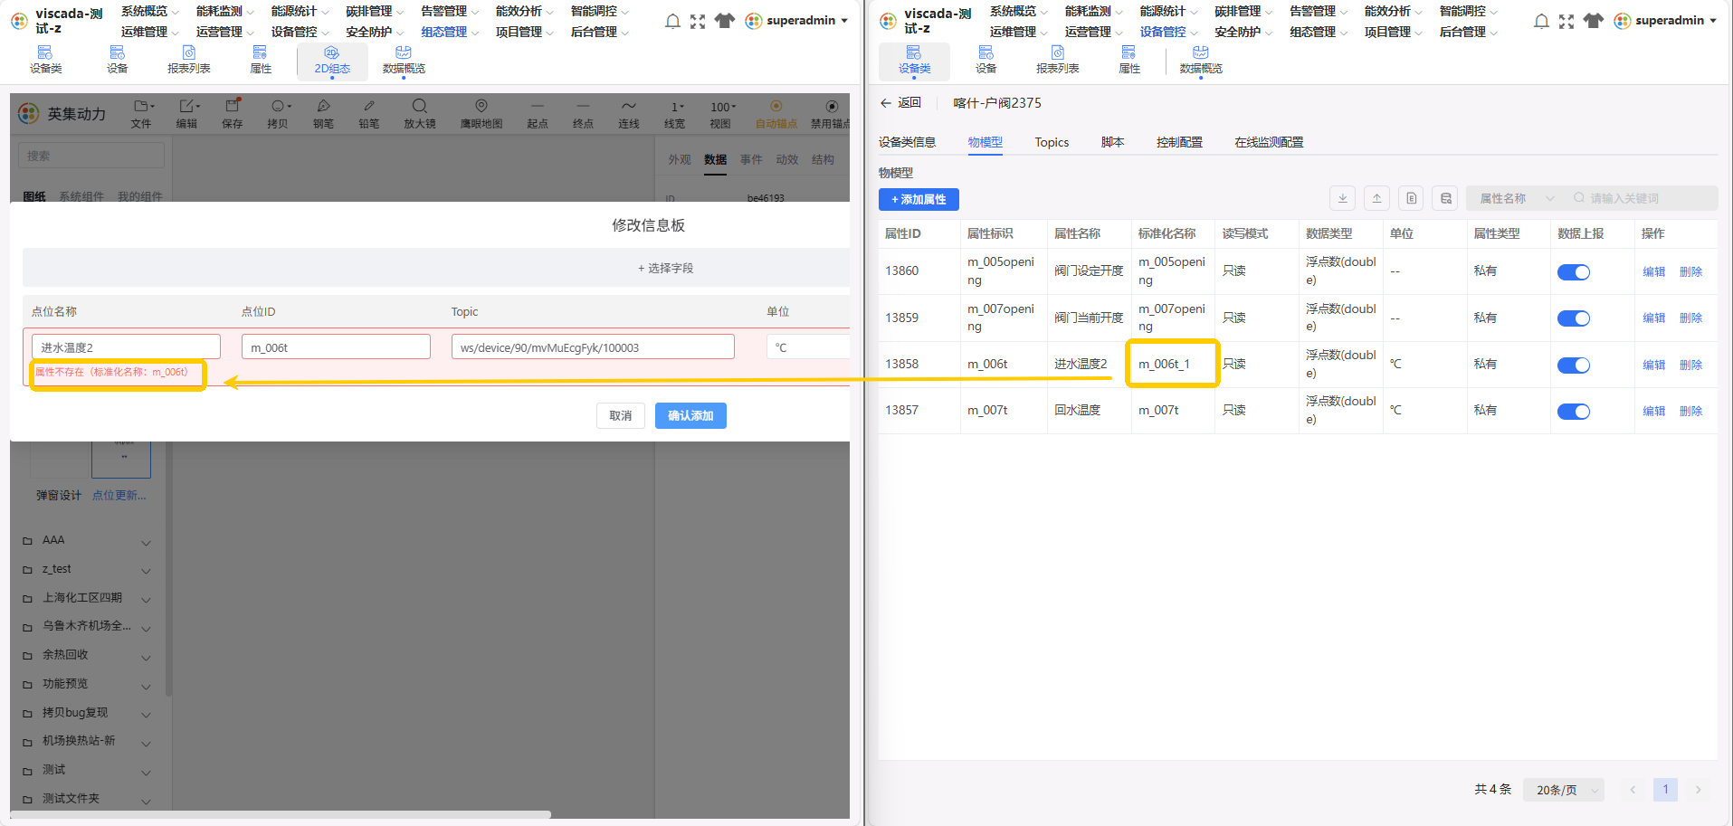
Task: Click 点位ID input m_006t
Action: 336,347
